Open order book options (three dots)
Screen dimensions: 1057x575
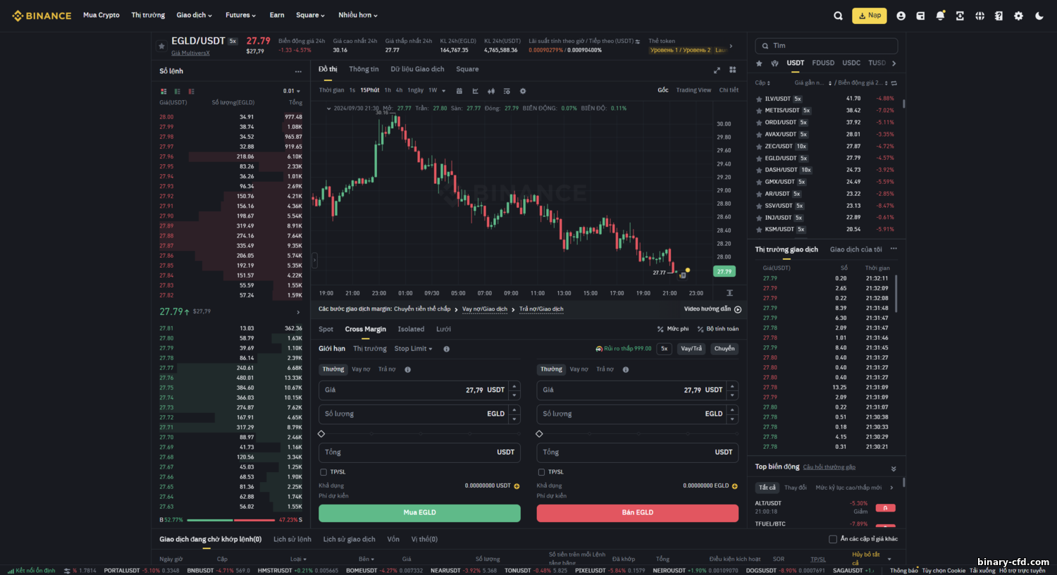[x=298, y=71]
